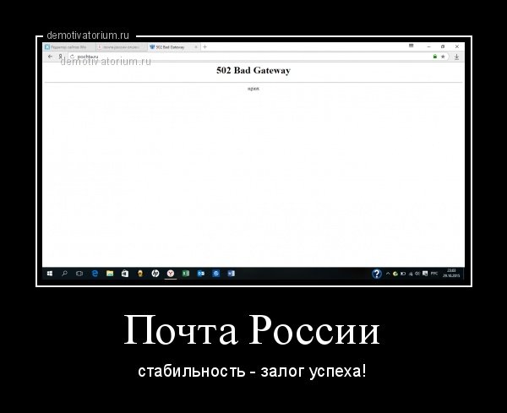
Task: Open a new browser tab
Action: [204, 46]
